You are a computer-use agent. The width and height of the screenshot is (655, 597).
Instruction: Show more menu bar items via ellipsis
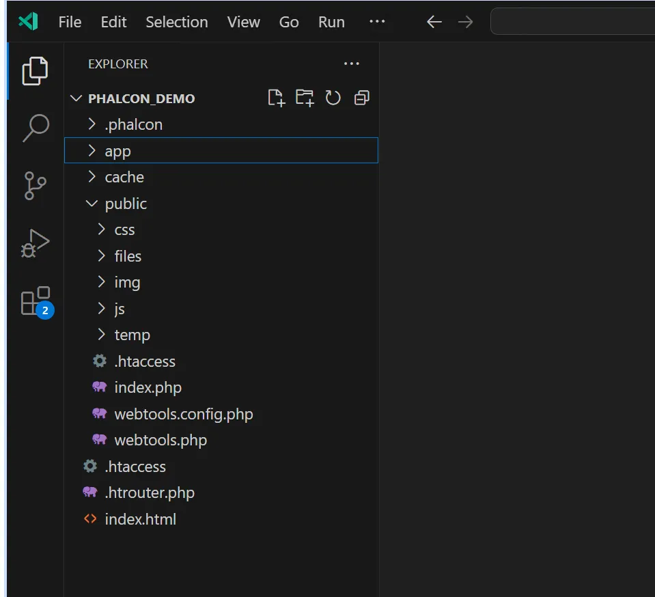point(377,21)
